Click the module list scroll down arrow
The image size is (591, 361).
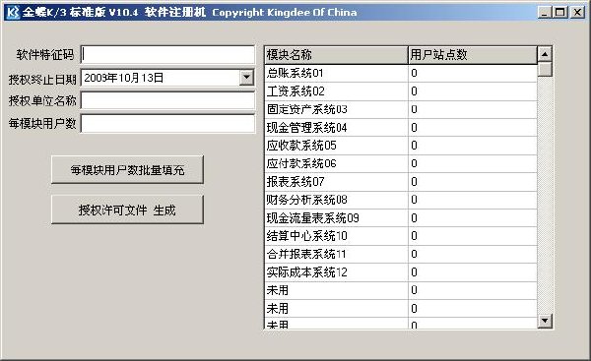[x=545, y=321]
